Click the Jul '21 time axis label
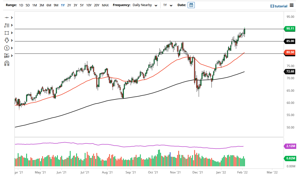The width and height of the screenshot is (298, 179). pos(85,172)
